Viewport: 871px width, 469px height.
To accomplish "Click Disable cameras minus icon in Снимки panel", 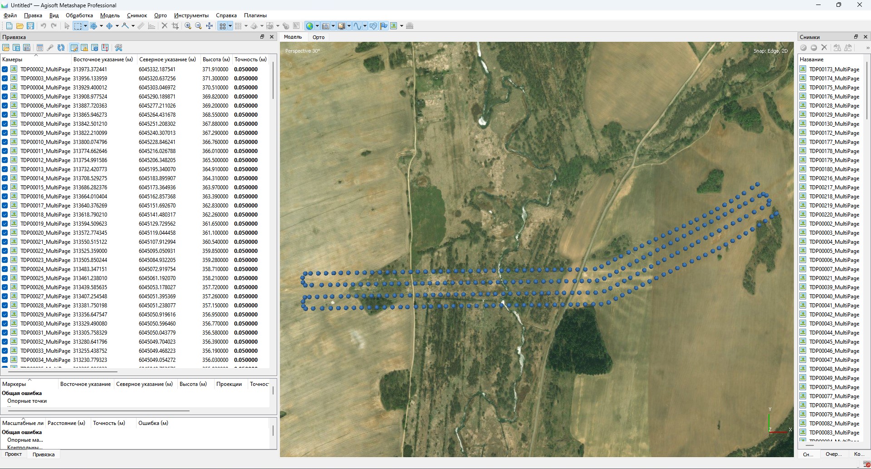I will pyautogui.click(x=814, y=48).
